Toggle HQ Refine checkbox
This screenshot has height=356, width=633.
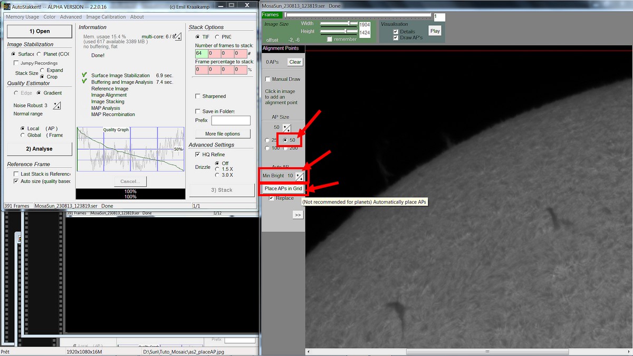point(210,155)
